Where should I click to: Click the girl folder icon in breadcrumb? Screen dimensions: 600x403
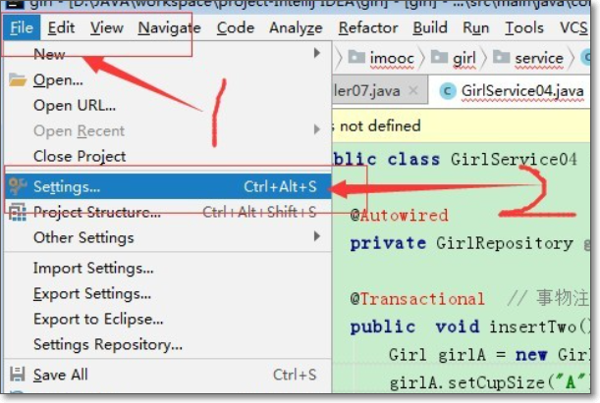tap(437, 59)
